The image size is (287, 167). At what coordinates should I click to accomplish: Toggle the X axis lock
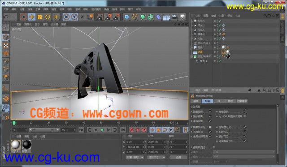point(66,17)
